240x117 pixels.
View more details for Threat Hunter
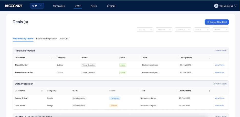(220, 65)
